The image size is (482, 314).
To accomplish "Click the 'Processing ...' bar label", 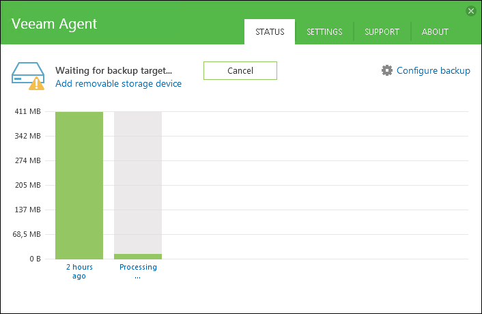I will 138,271.
